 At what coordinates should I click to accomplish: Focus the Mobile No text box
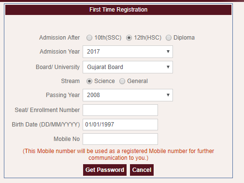pos(120,139)
